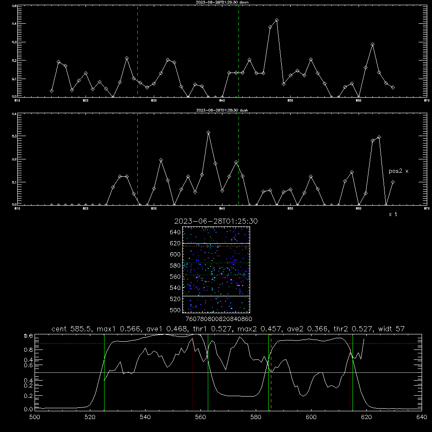Select the "widt 57" value
The image size is (432, 432).
point(391,329)
